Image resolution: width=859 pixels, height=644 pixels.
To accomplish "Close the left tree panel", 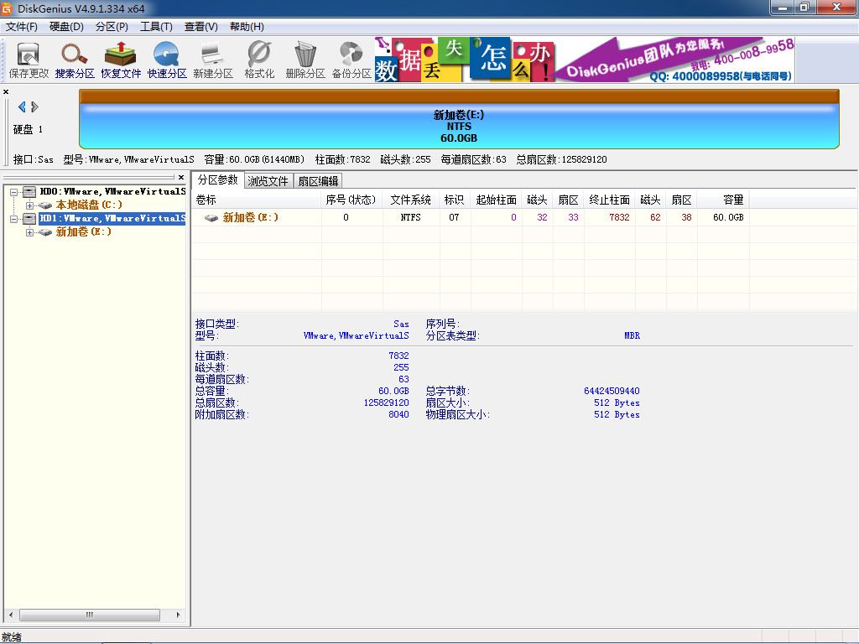I will pos(181,177).
